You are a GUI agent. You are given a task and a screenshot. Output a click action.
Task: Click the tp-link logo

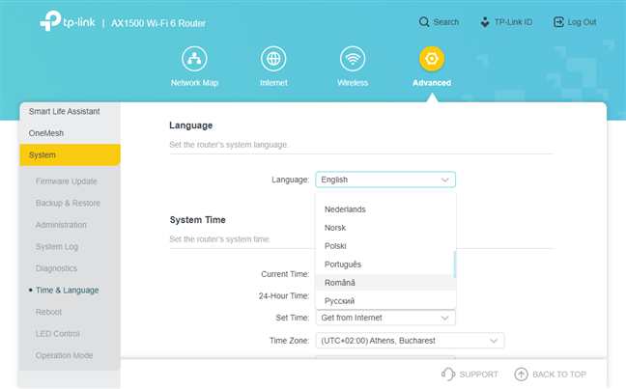(x=68, y=20)
